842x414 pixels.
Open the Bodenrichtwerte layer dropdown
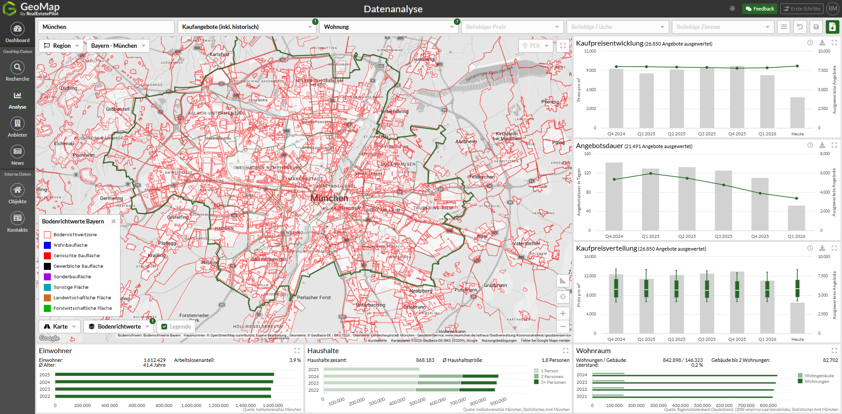[x=119, y=326]
